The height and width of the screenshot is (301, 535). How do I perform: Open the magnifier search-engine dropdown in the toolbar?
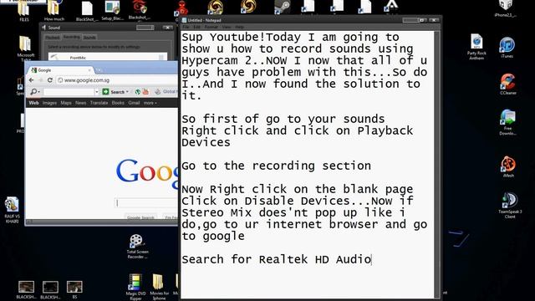35,92
